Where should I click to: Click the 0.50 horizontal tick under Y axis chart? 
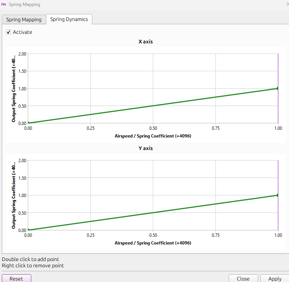click(x=153, y=235)
